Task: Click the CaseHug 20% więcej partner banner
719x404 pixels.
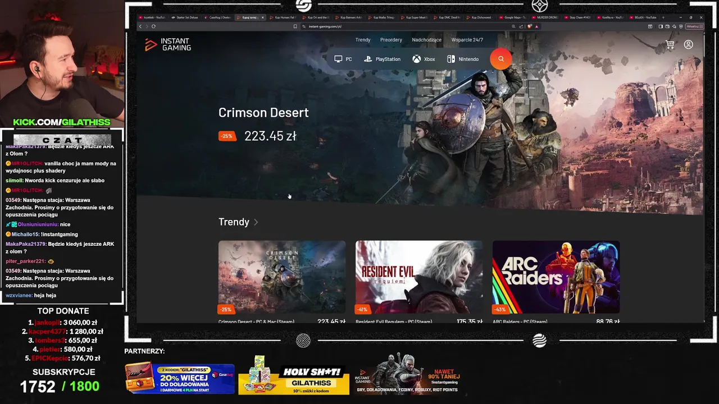Action: pyautogui.click(x=180, y=379)
